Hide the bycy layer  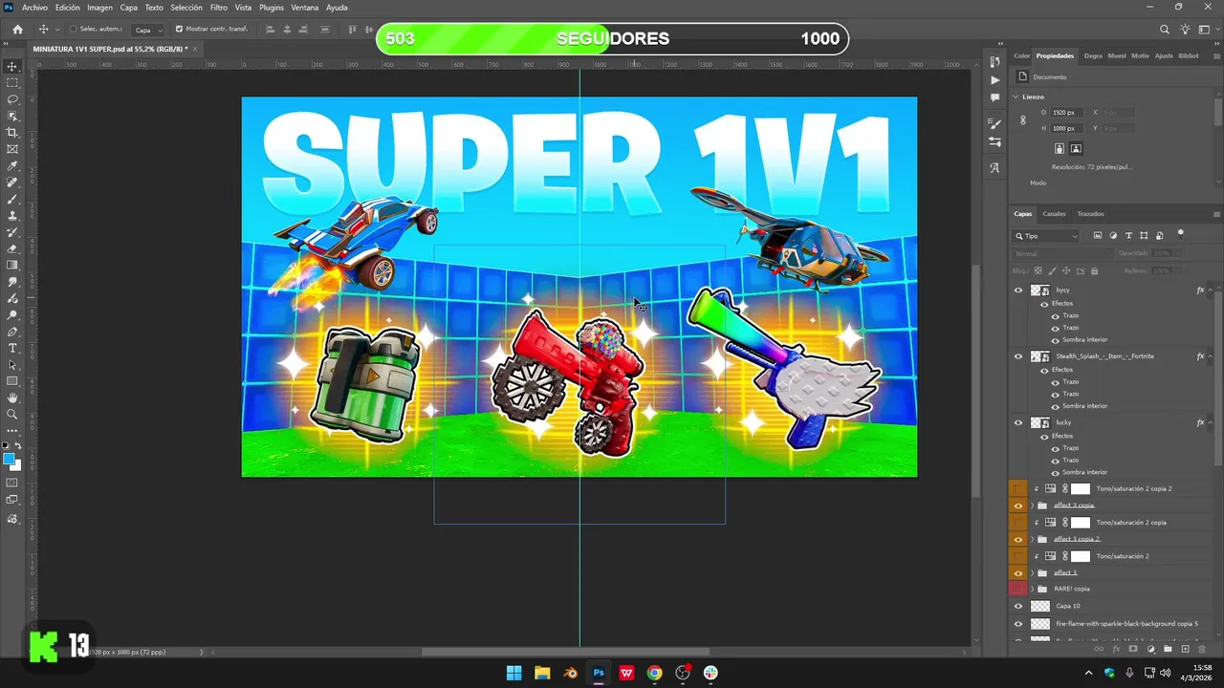coord(1017,290)
